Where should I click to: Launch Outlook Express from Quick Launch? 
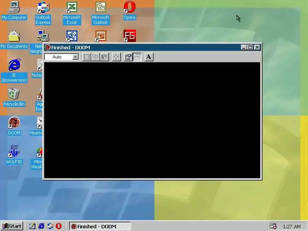tap(50, 226)
